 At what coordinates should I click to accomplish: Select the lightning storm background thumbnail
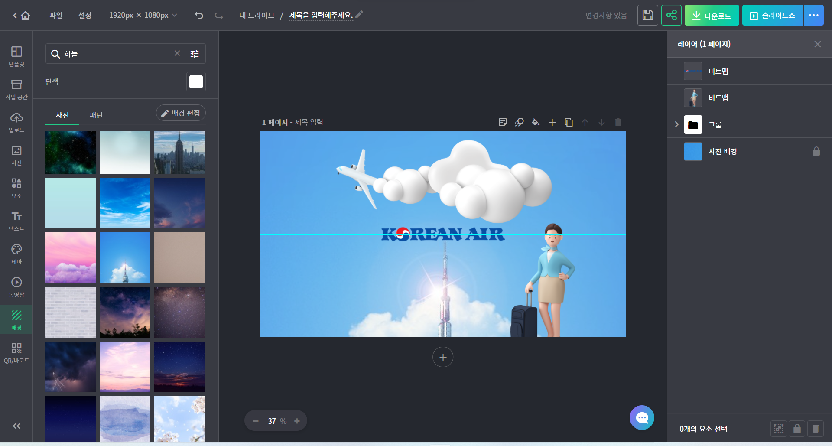71,367
